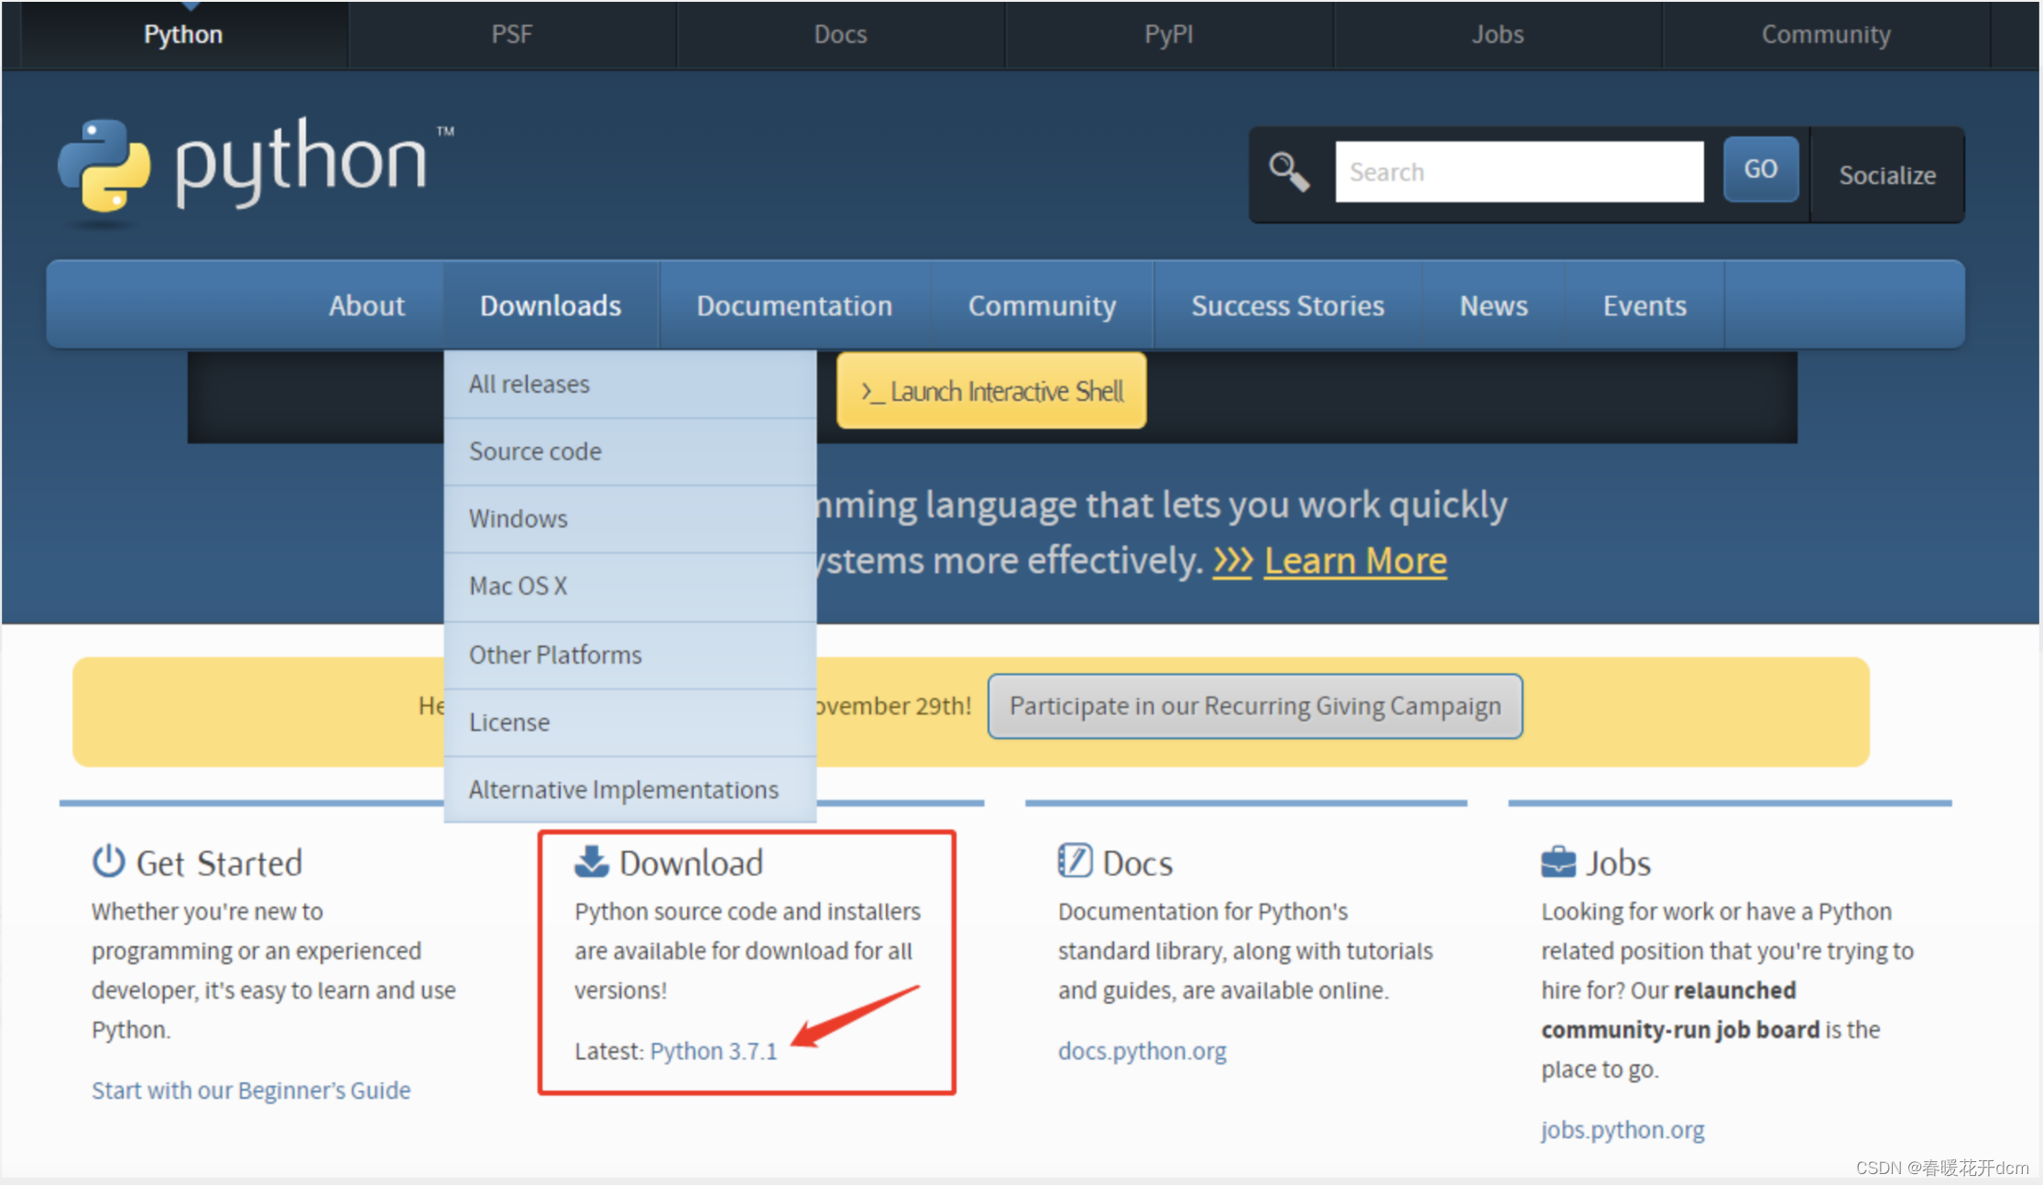The image size is (2043, 1185).
Task: Focus the Search input field
Action: click(1518, 172)
